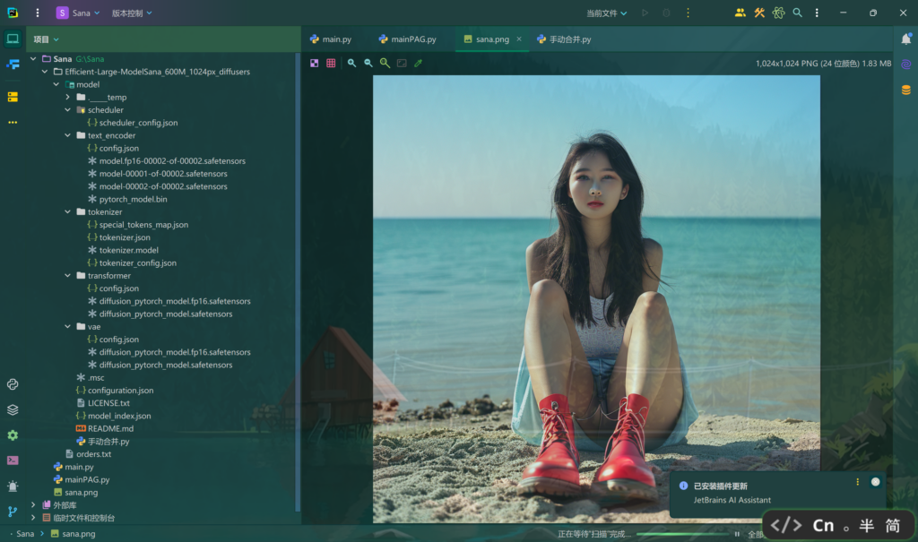Open the 当前文件 run configuration dropdown
Viewport: 918px width, 542px height.
[607, 13]
